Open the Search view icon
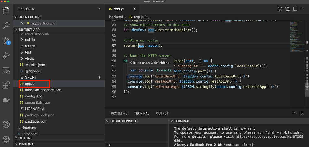Viewport: 309px width, 147px height. pos(6,25)
